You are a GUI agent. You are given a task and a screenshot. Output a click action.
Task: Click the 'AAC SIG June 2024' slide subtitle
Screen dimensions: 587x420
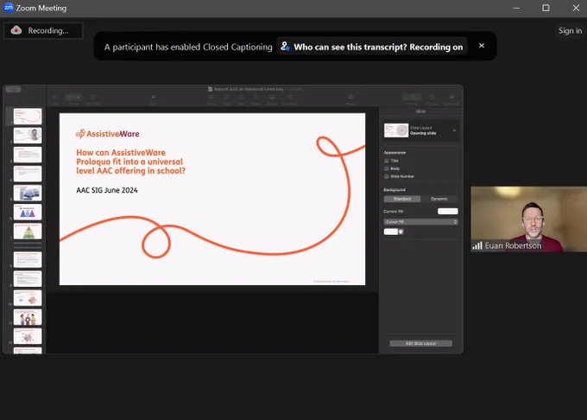107,190
